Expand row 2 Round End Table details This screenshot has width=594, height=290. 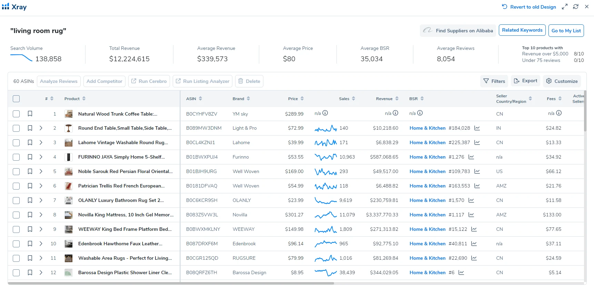click(41, 128)
